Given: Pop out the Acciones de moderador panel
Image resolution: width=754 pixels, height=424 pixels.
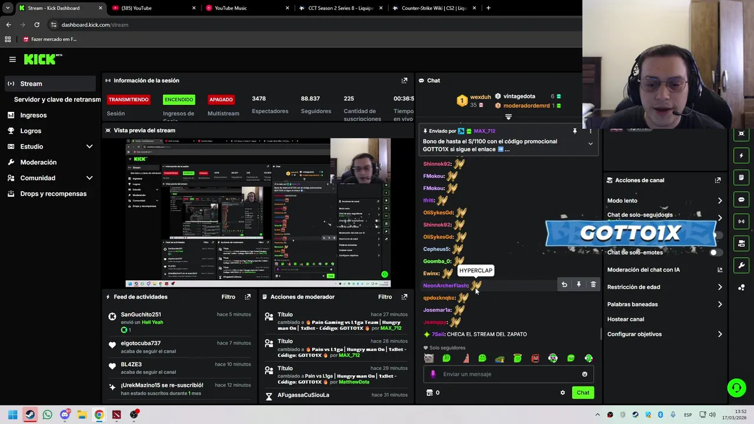Looking at the screenshot, I should point(404,297).
